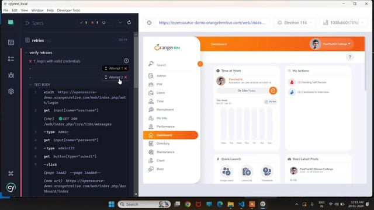This screenshot has width=374, height=210.
Task: Open keyboard shortcuts icon in Cypress sidebar
Action: pos(11,173)
